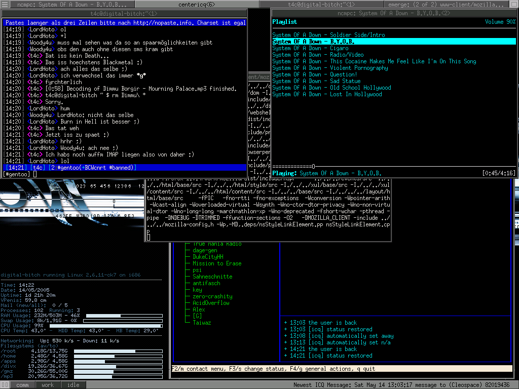Select contact dage-gen in centericq
This screenshot has width=519, height=389.
tap(205, 250)
